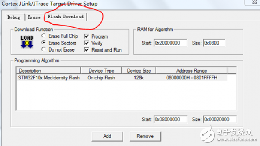The image size is (260, 146).
Task: Switch to the Debug tab
Action: (x=14, y=17)
